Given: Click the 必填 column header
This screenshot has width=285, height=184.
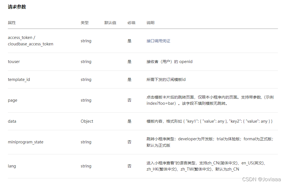Looking at the screenshot, I should (x=131, y=23).
